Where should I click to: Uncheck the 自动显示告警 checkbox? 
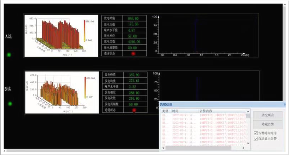click(x=256, y=138)
